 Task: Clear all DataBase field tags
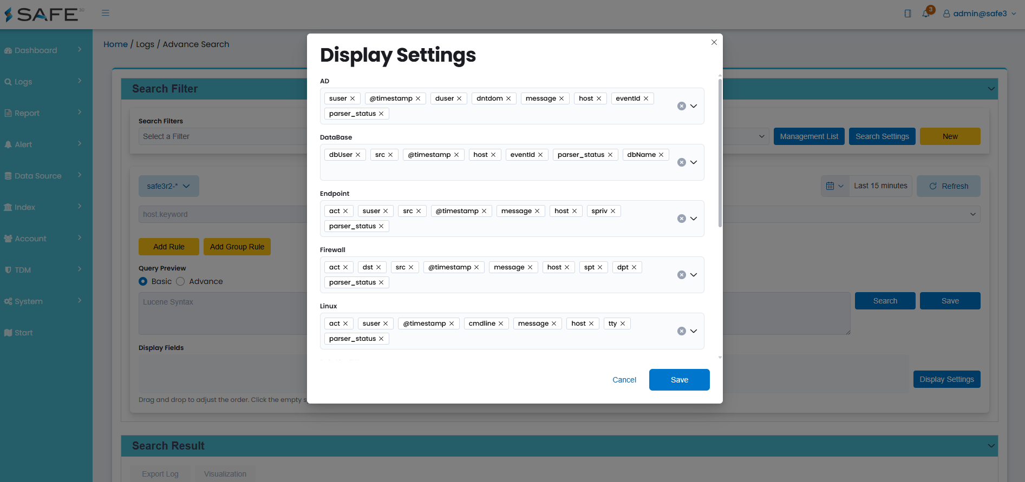point(682,162)
